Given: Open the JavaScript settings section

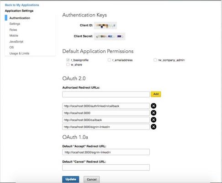Looking at the screenshot, I should [16, 42].
